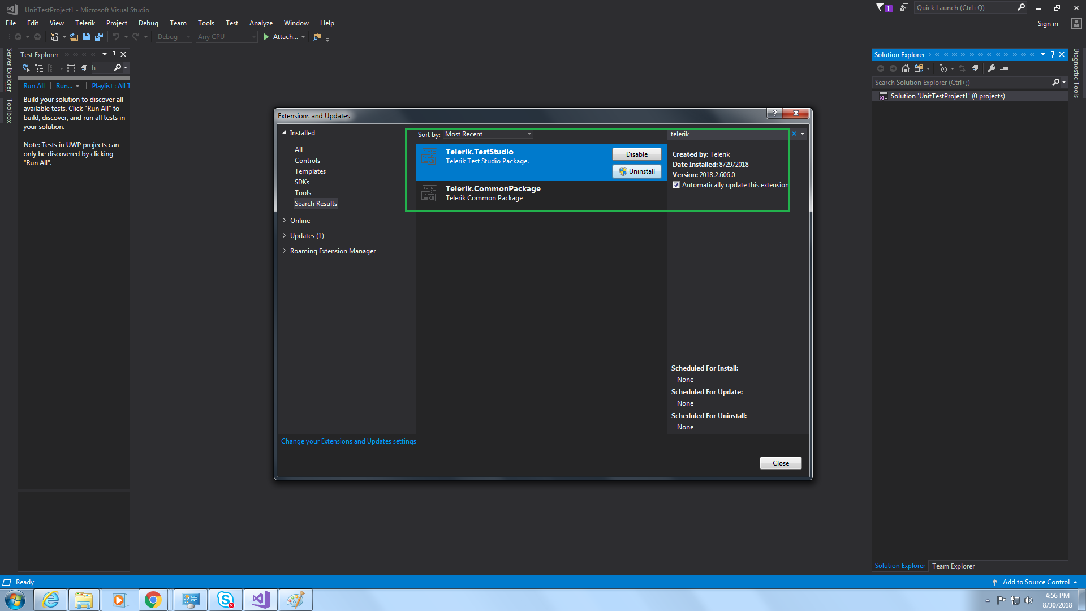The width and height of the screenshot is (1086, 611).
Task: Open the Toolbox side tab
Action: click(9, 110)
